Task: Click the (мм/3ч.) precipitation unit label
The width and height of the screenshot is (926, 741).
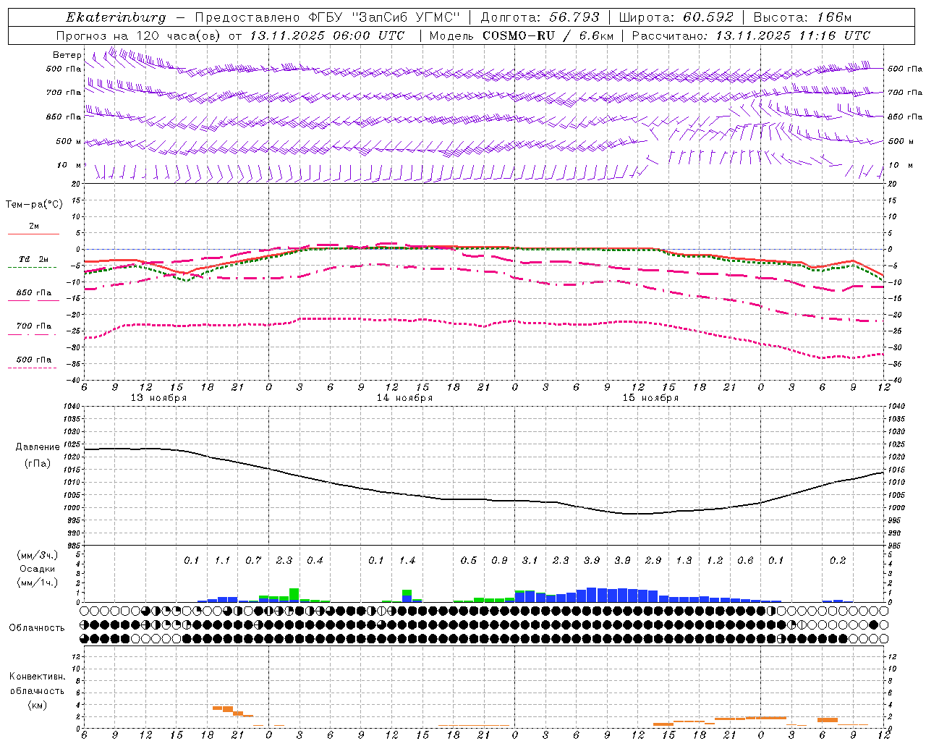Action: point(38,555)
